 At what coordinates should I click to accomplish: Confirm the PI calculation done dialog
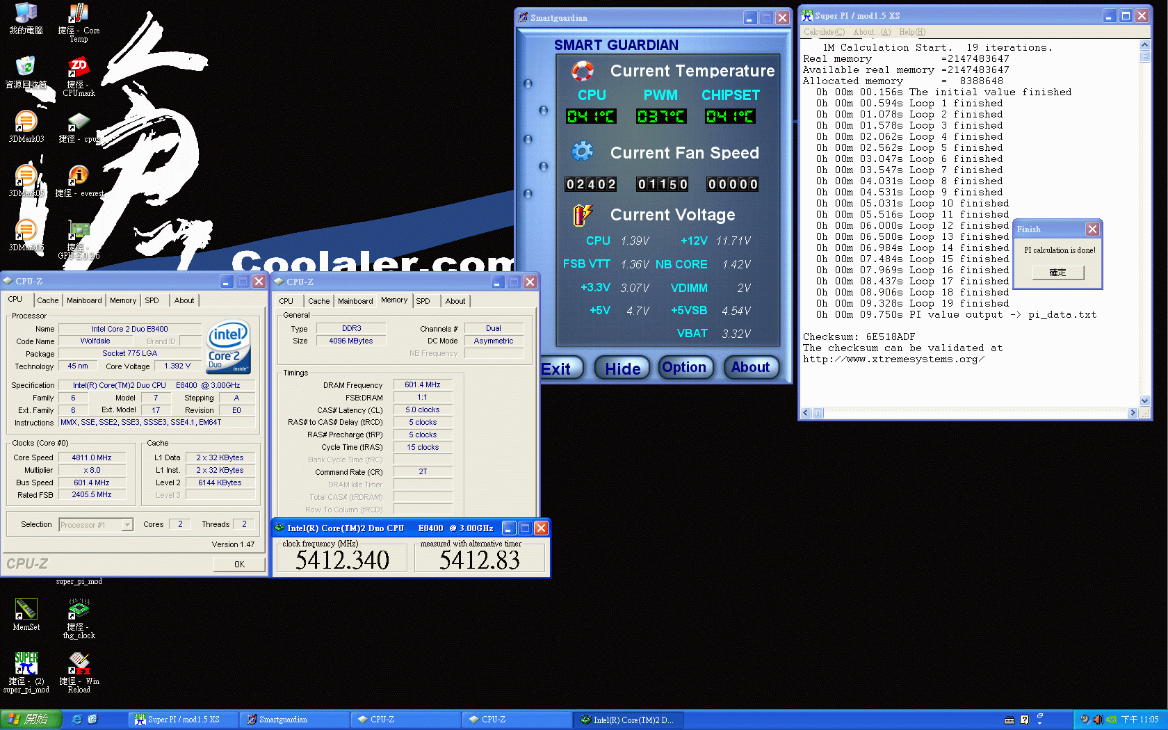1057,272
